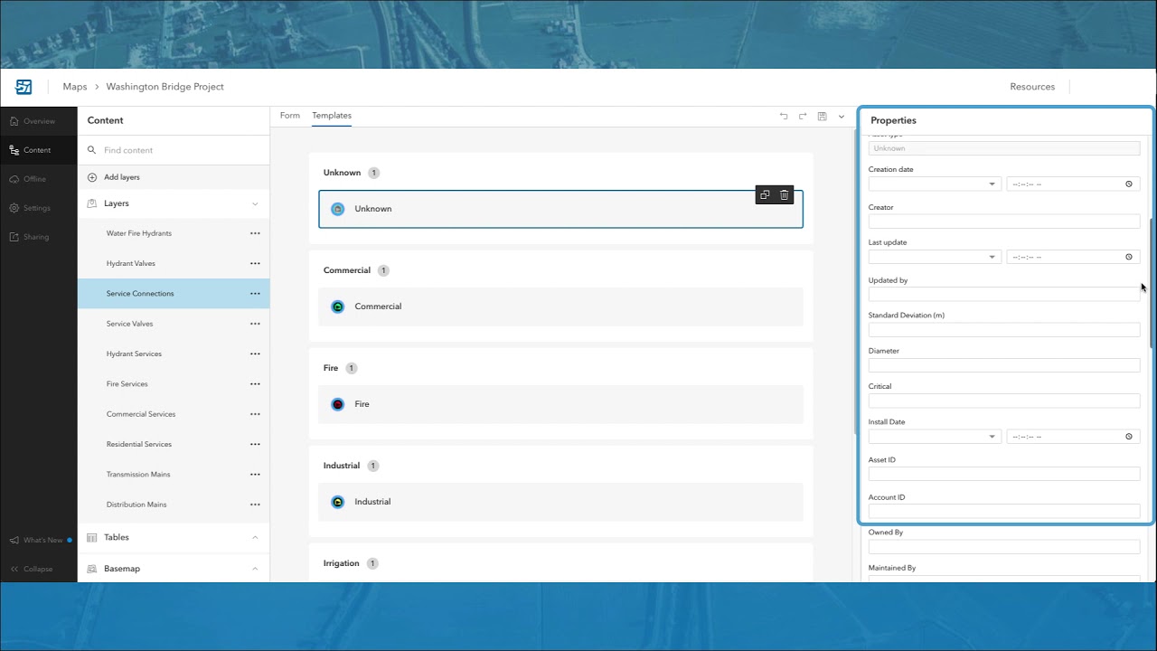Click the search magnifier in Find content

click(92, 150)
